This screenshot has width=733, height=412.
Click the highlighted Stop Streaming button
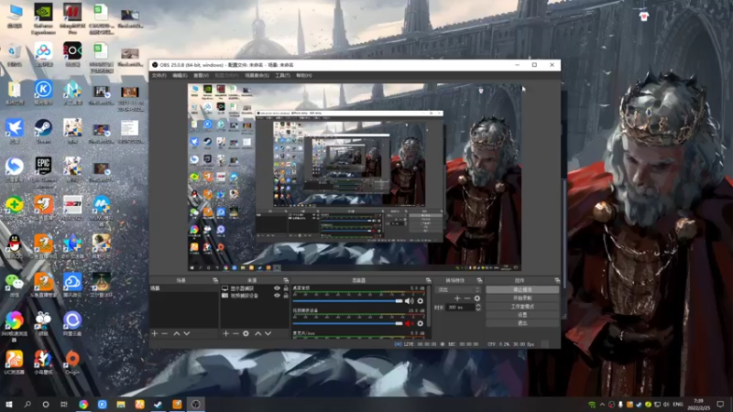[522, 289]
